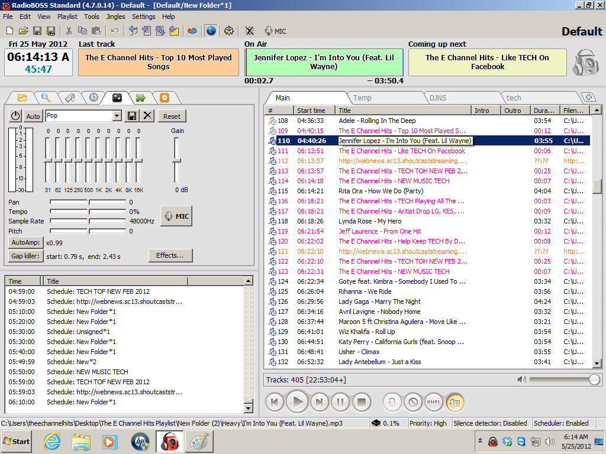Click the Start time column header
606x454 pixels.
click(x=315, y=111)
